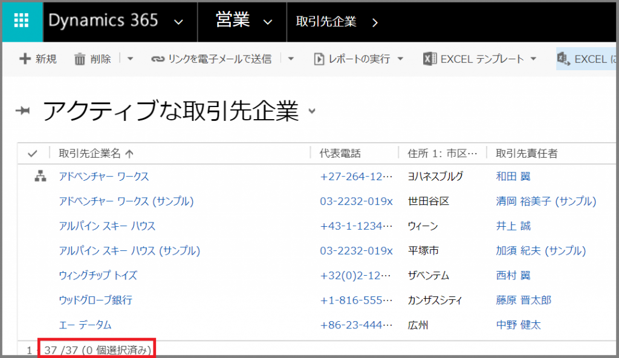The width and height of the screenshot is (619, 358).
Task: Toggle the select-all checkmark in grid header
Action: (x=33, y=154)
